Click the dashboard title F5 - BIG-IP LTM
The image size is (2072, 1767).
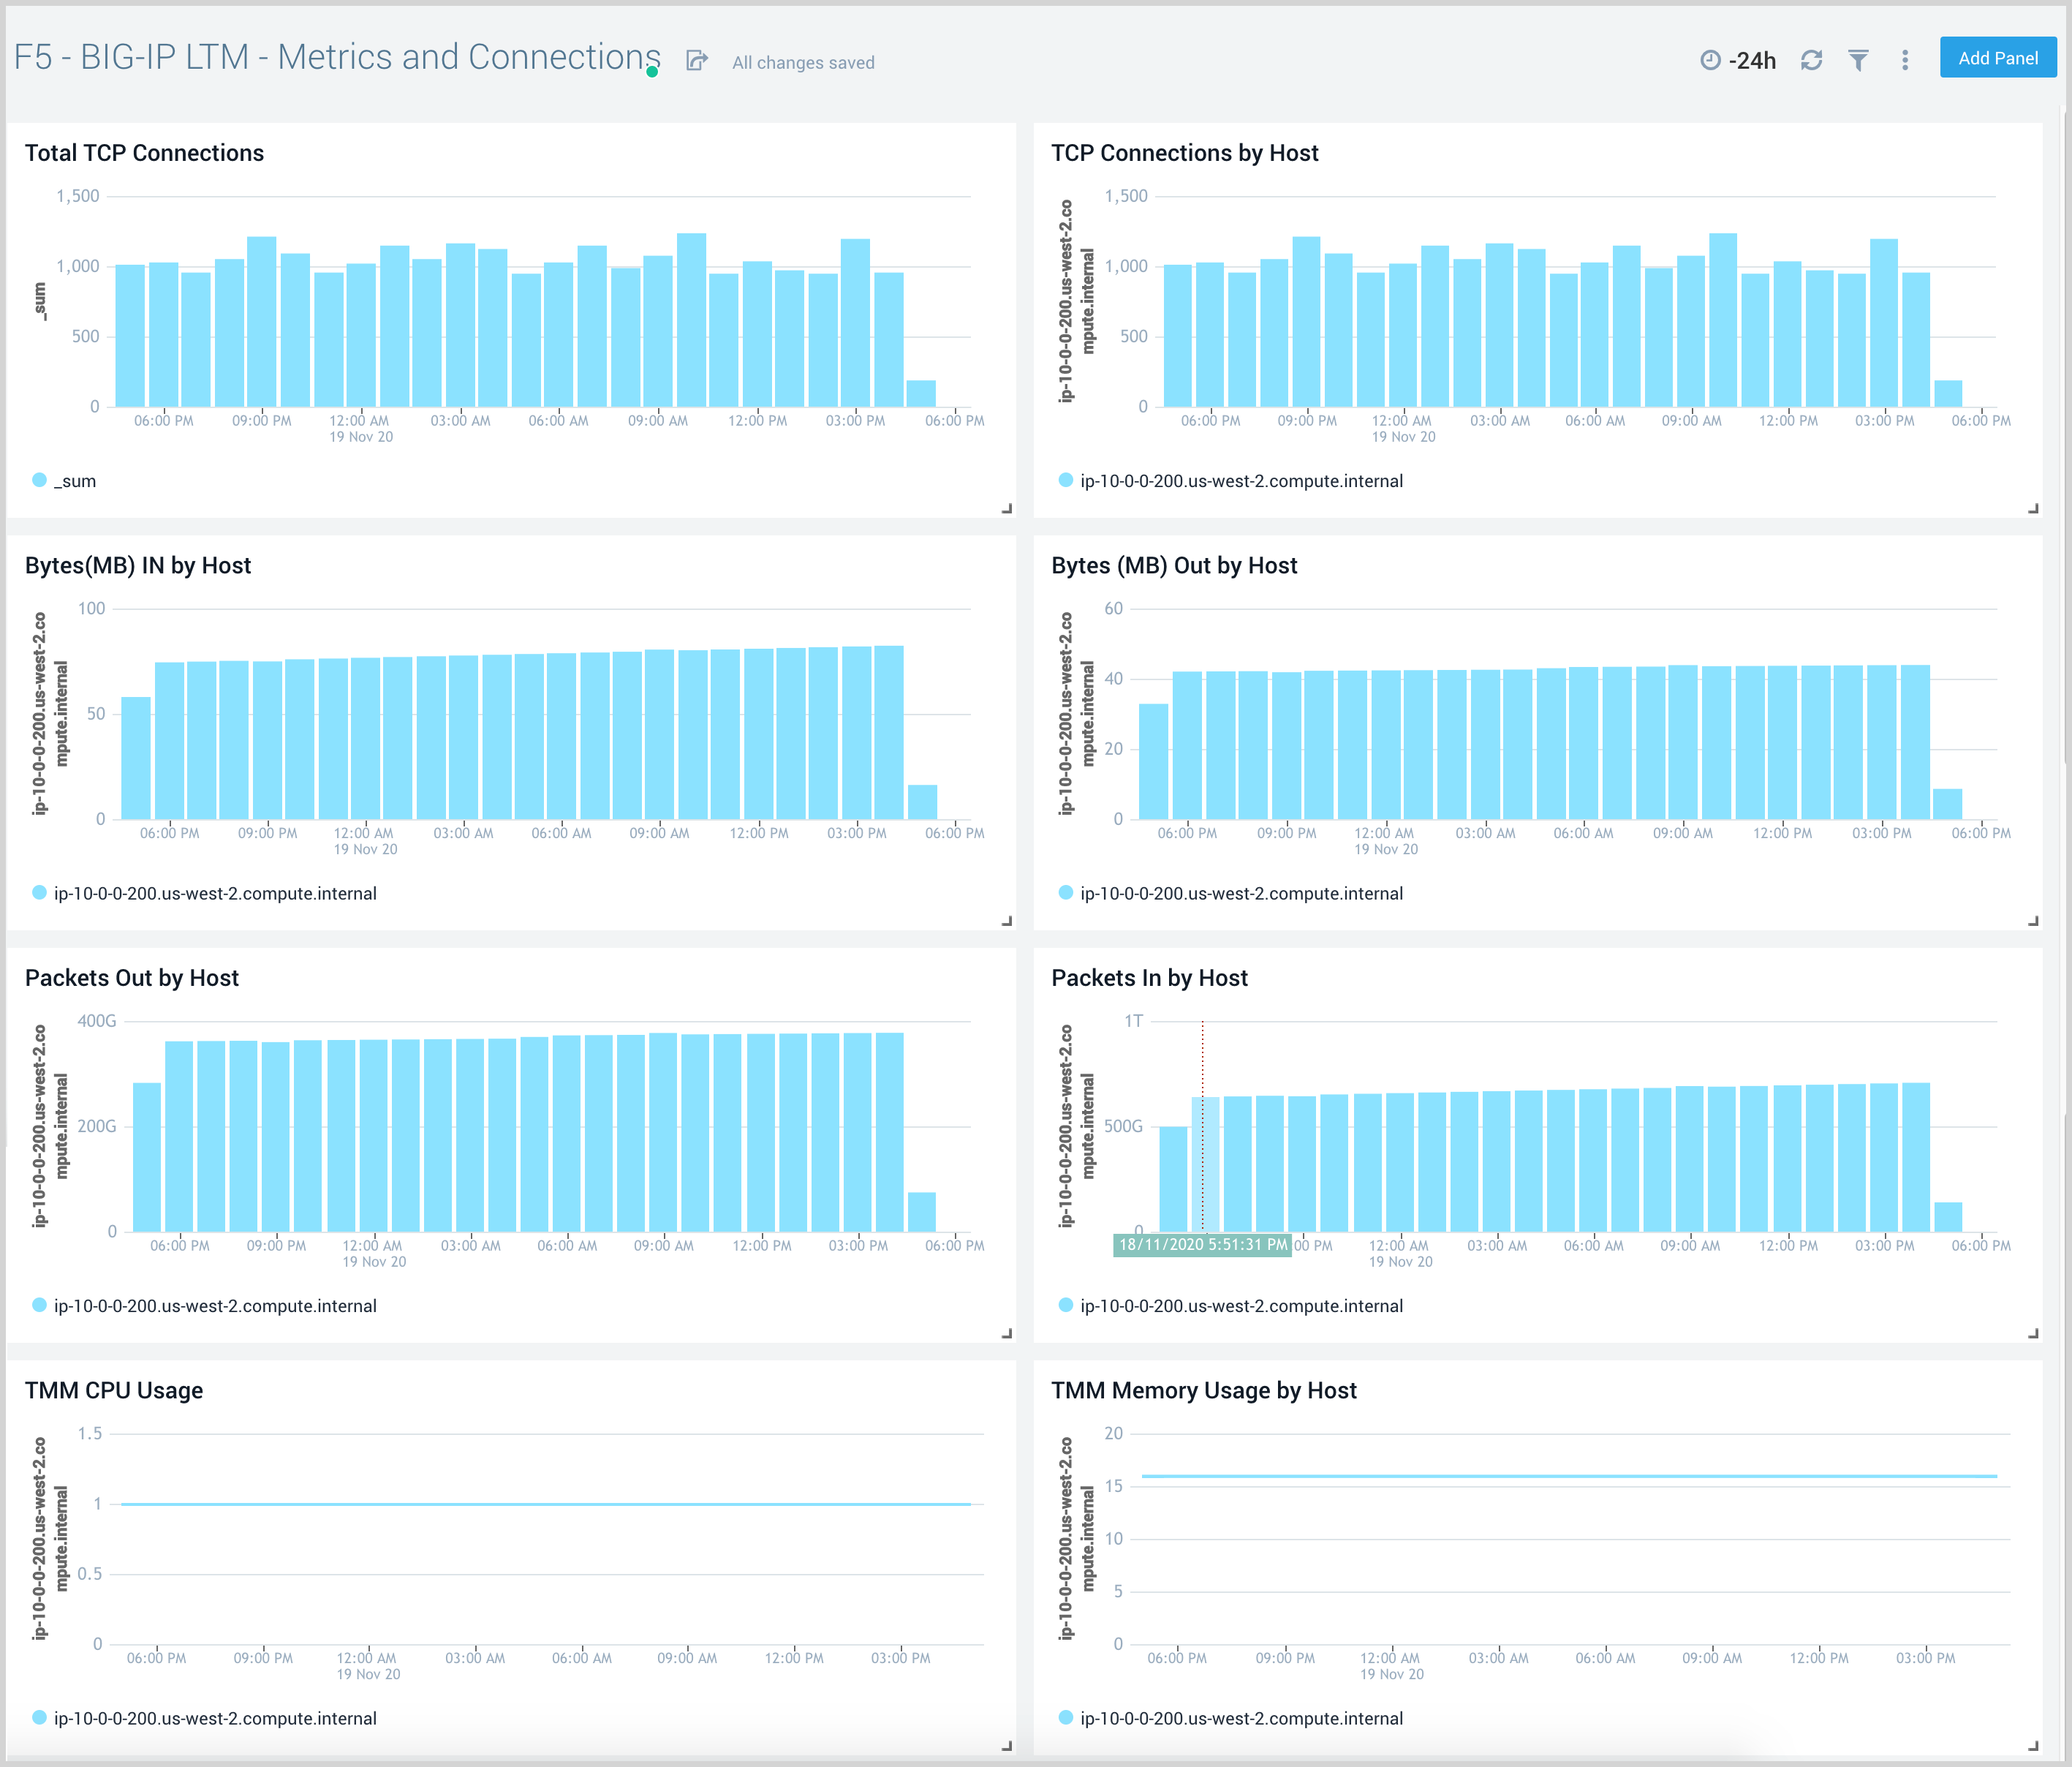(x=337, y=57)
